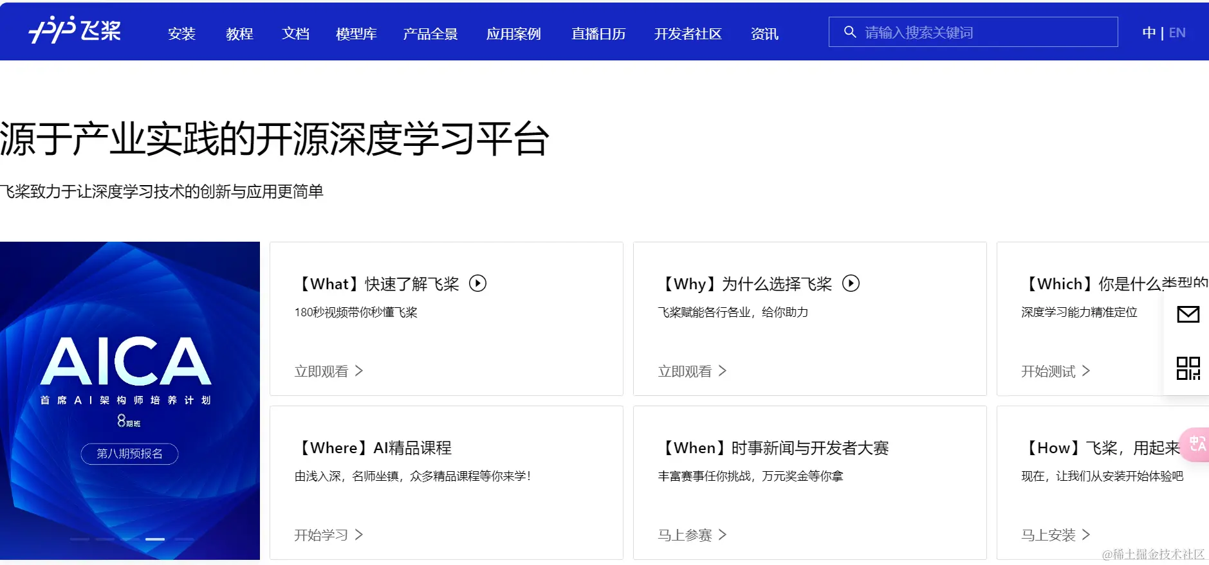This screenshot has width=1209, height=565.
Task: Click 立即观看 in the Why card
Action: tap(685, 372)
